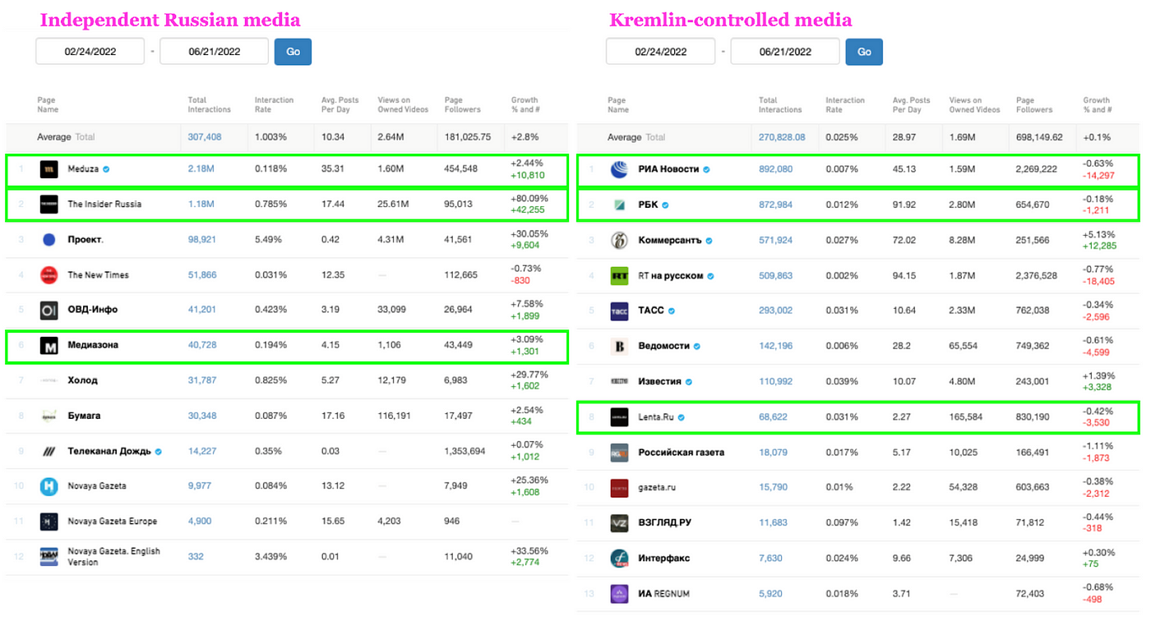
Task: Open the 307,408 average total link
Action: pos(205,137)
